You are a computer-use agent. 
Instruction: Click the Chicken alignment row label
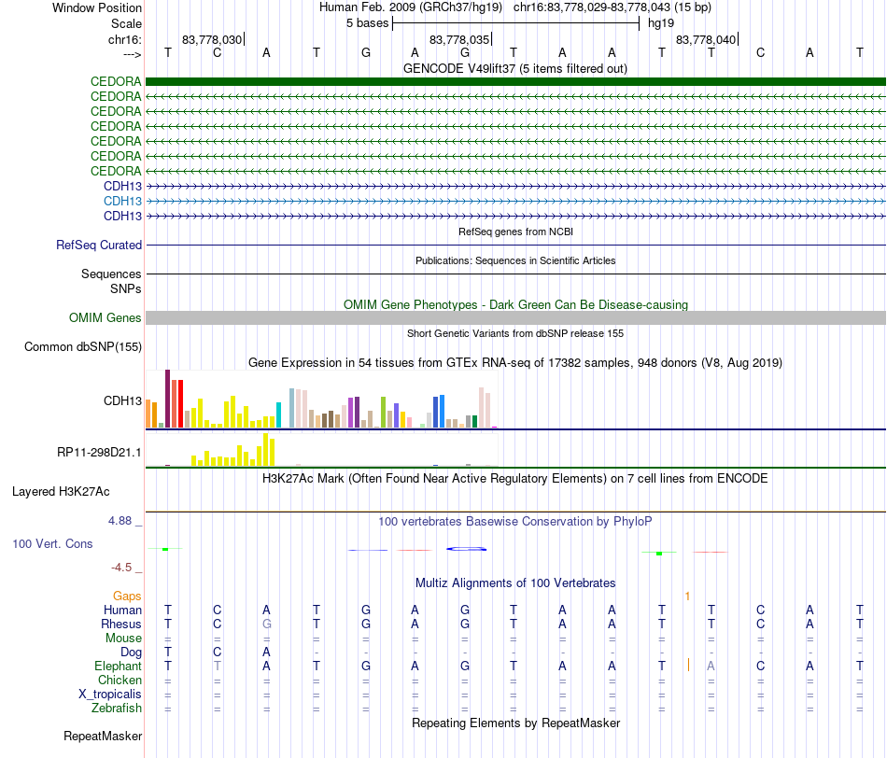[x=120, y=680]
